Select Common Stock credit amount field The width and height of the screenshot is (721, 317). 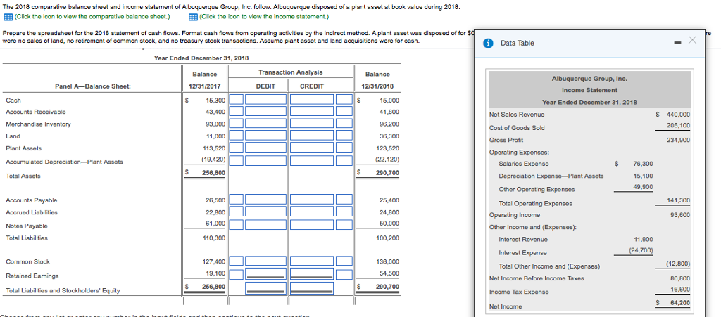[312, 261]
